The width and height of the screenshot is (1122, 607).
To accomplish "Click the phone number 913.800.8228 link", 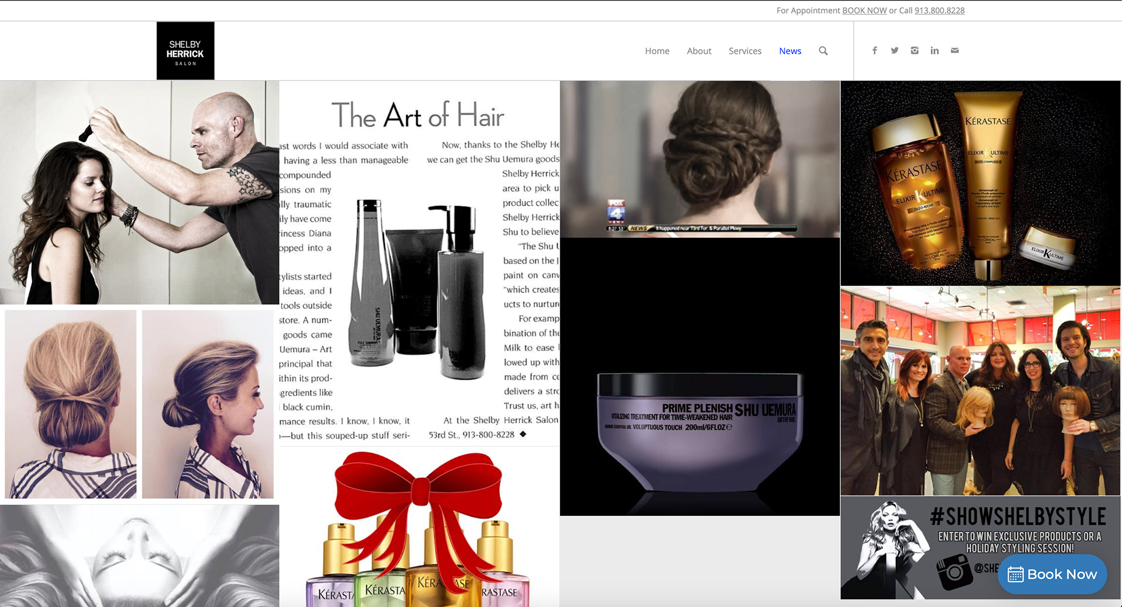I will [939, 11].
